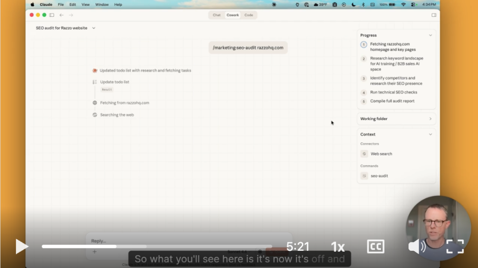
Task: Open the Apple menu
Action: [x=32, y=5]
